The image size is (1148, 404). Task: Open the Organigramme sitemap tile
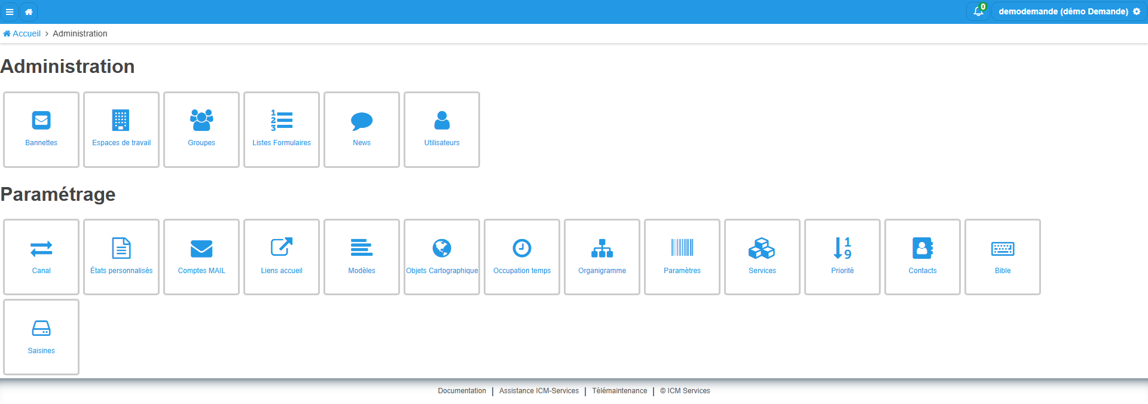(x=602, y=257)
